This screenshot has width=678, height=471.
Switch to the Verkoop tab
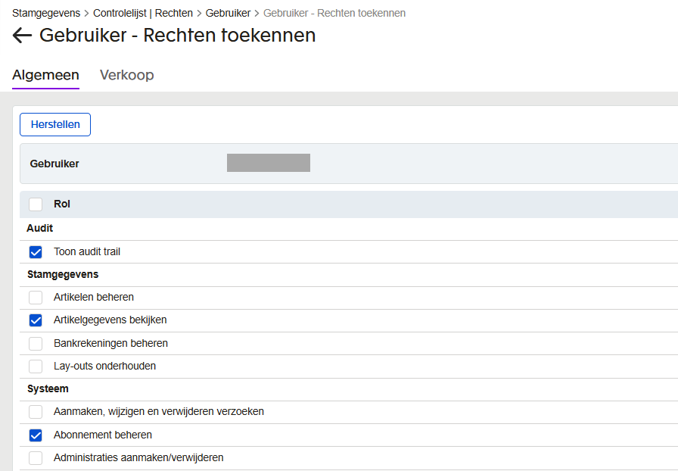tap(126, 75)
